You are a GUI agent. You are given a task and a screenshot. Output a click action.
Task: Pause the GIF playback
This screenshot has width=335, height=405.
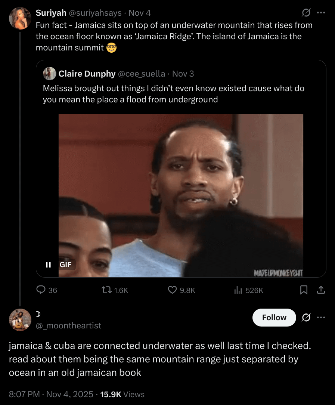[x=48, y=265]
